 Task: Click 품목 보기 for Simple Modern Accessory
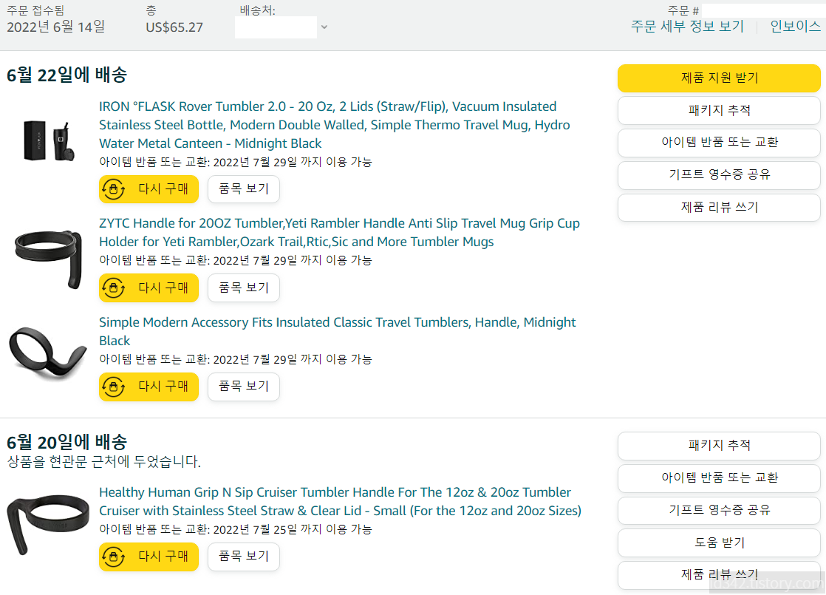click(244, 387)
